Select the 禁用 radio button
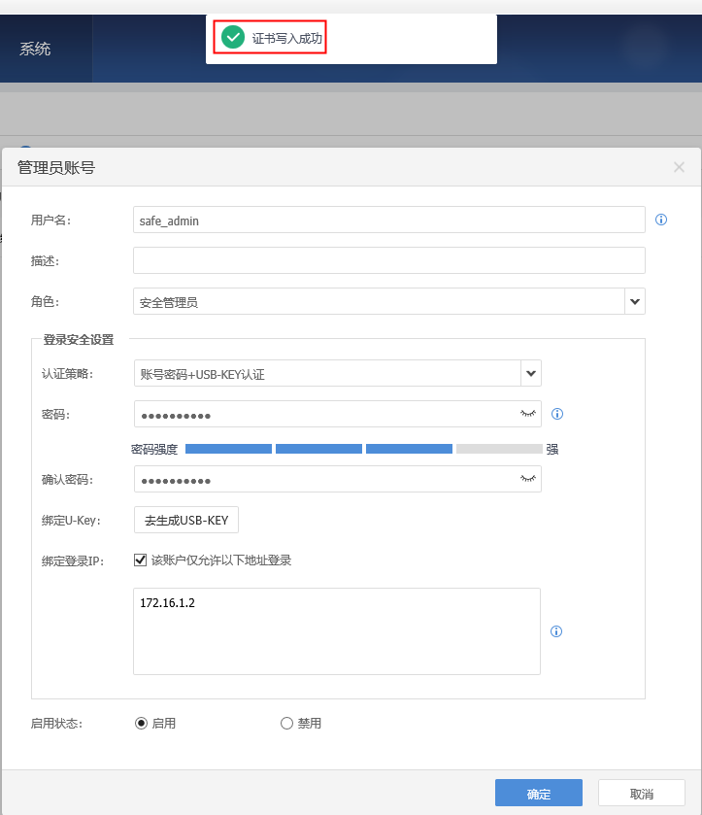The width and height of the screenshot is (702, 815). click(286, 723)
